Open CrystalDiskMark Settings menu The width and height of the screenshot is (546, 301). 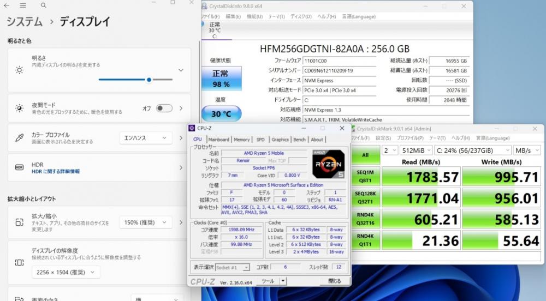[x=383, y=138]
